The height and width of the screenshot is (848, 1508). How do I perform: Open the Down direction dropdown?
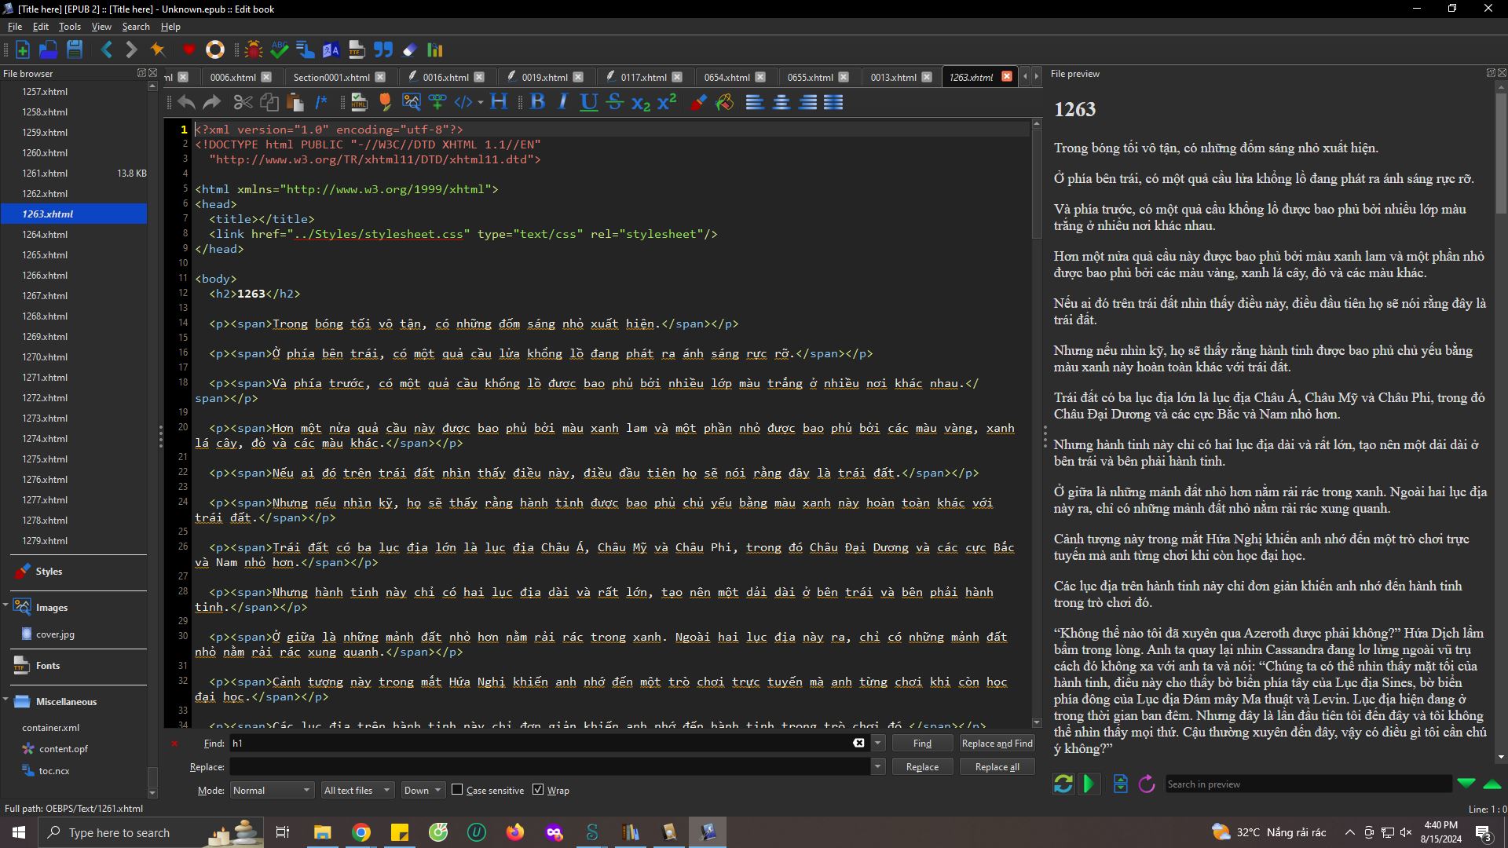click(x=423, y=790)
